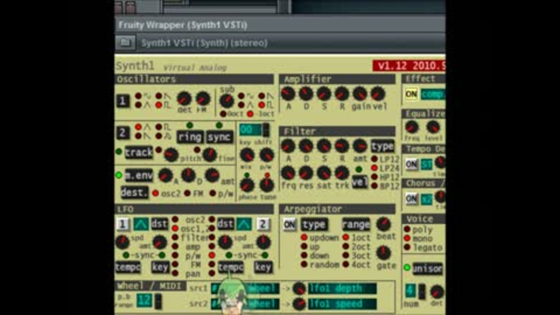Viewport: 560px width, 315px height.
Task: Click equalizer freq knob
Action: coord(412,127)
